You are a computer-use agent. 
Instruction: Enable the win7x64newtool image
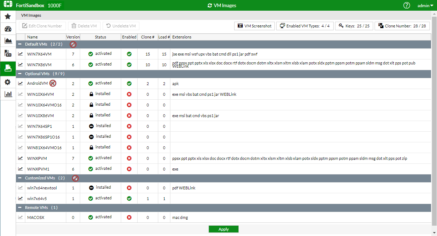[x=129, y=188]
